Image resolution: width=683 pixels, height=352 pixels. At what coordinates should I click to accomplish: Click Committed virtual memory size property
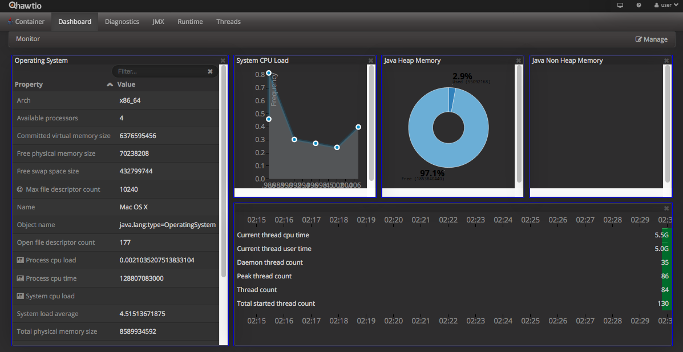click(63, 136)
